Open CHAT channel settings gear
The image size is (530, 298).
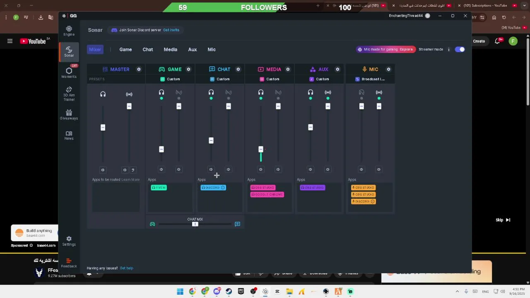coord(238,69)
